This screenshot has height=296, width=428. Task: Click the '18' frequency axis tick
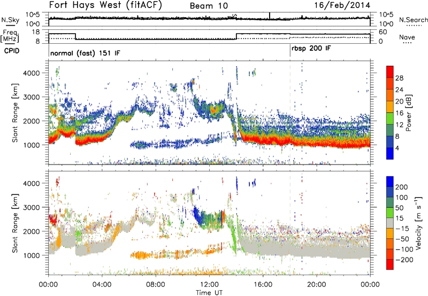(x=35, y=32)
